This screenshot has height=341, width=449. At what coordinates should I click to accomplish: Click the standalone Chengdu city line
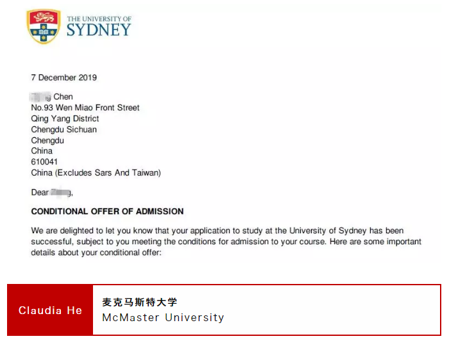[47, 140]
